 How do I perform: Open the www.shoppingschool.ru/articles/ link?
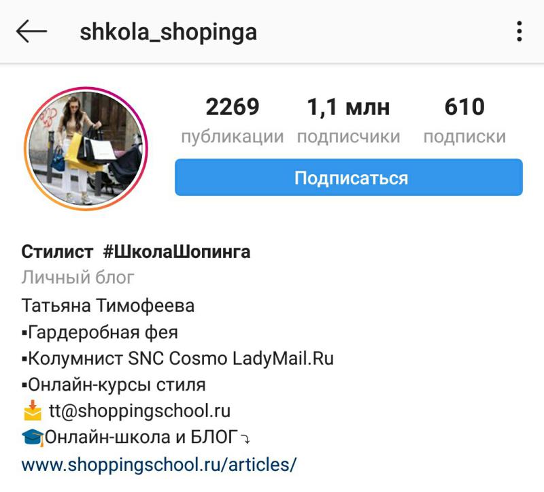click(x=159, y=465)
